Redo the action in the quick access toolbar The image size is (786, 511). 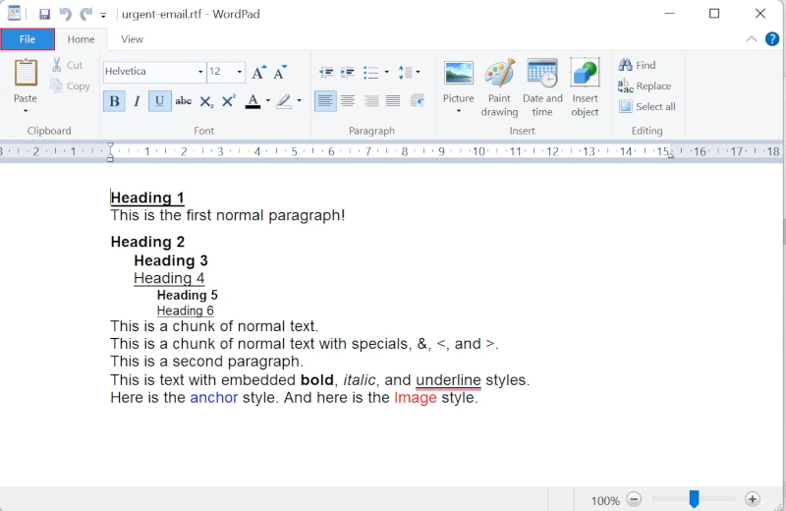[85, 14]
